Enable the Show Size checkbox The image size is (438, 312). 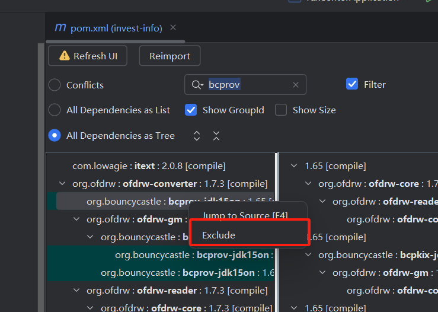click(x=281, y=110)
